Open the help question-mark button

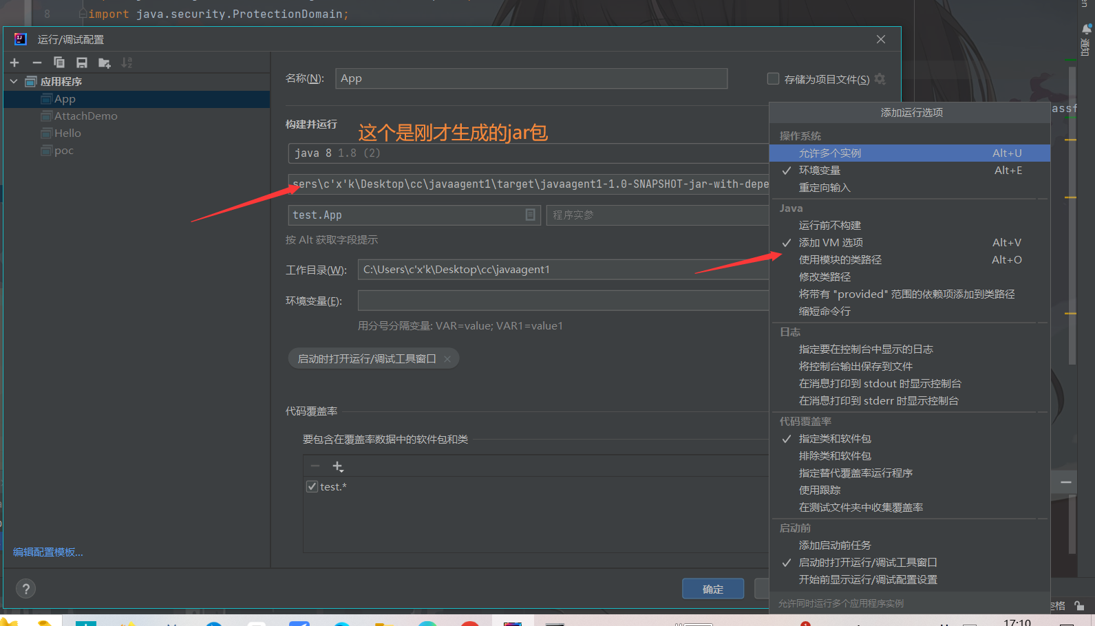(25, 589)
